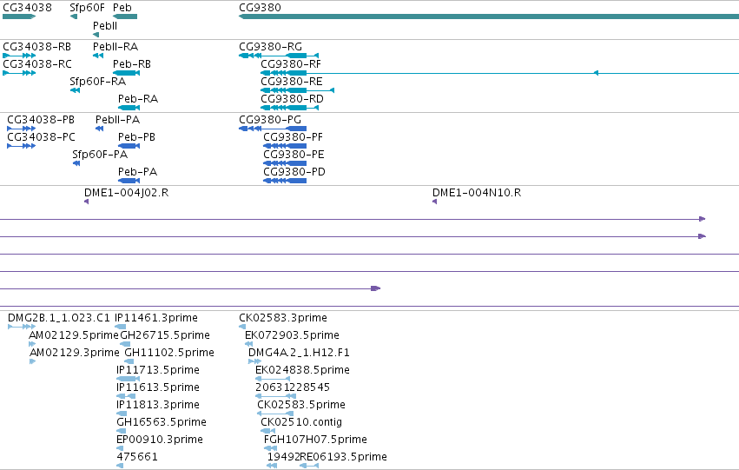Image resolution: width=739 pixels, height=470 pixels.
Task: Open protein Peb-PB
Action: click(x=136, y=137)
